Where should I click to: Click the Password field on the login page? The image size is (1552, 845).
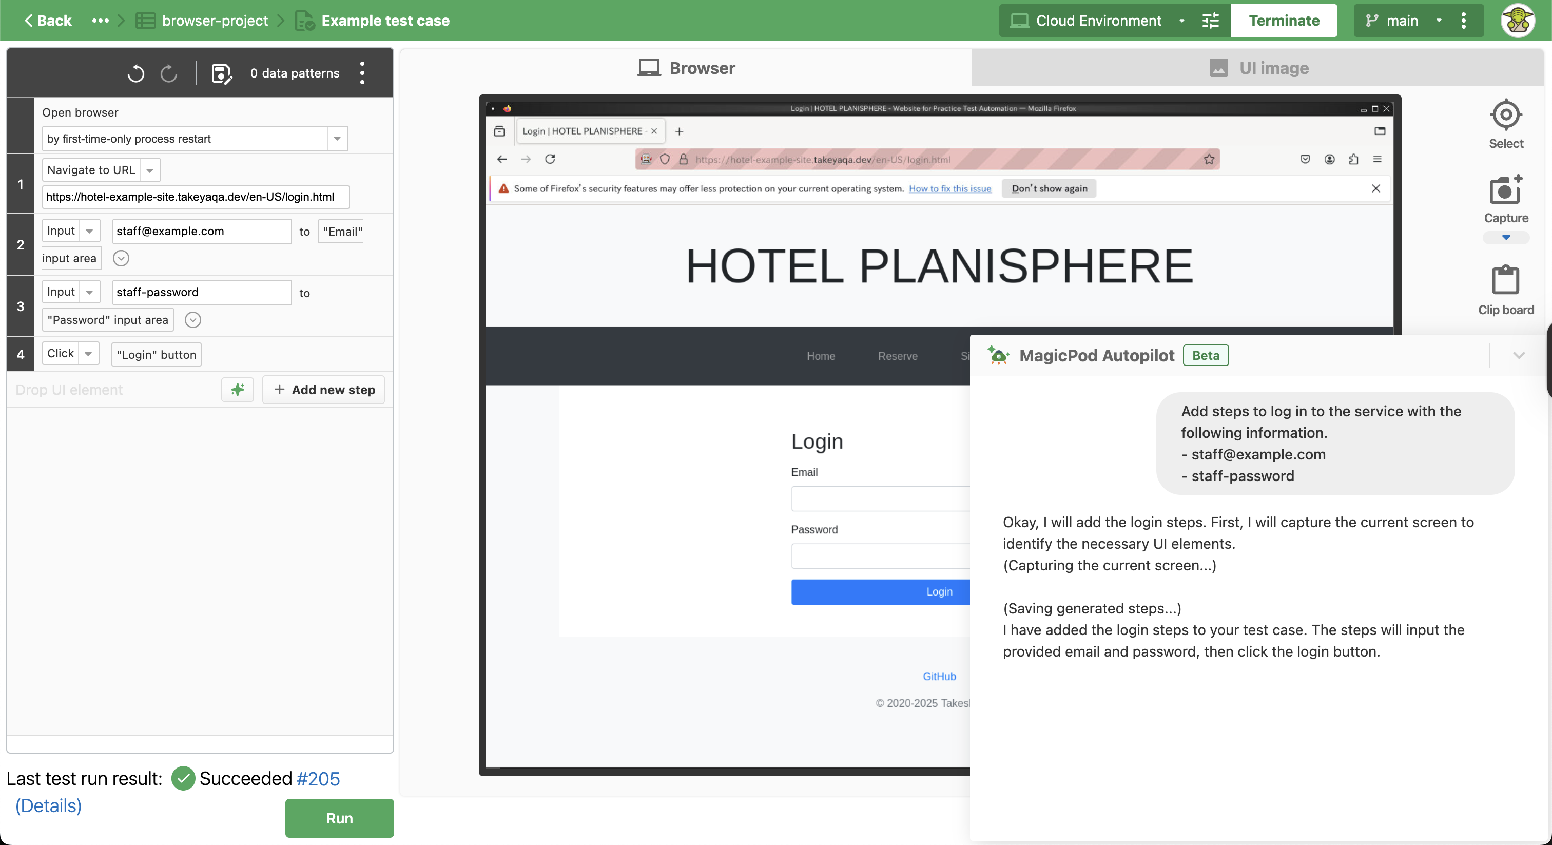(x=880, y=556)
